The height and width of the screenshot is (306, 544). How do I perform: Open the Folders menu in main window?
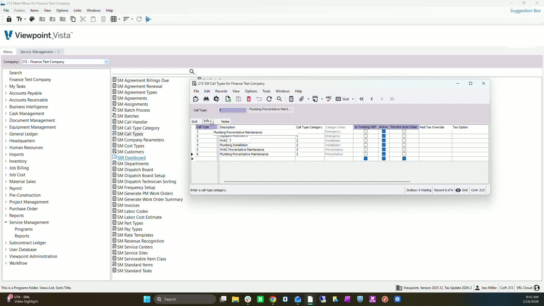click(20, 10)
